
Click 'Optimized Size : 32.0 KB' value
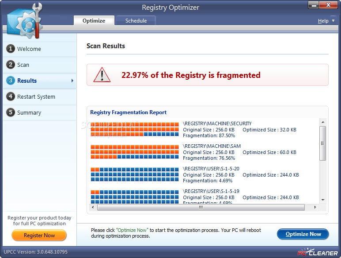click(269, 130)
